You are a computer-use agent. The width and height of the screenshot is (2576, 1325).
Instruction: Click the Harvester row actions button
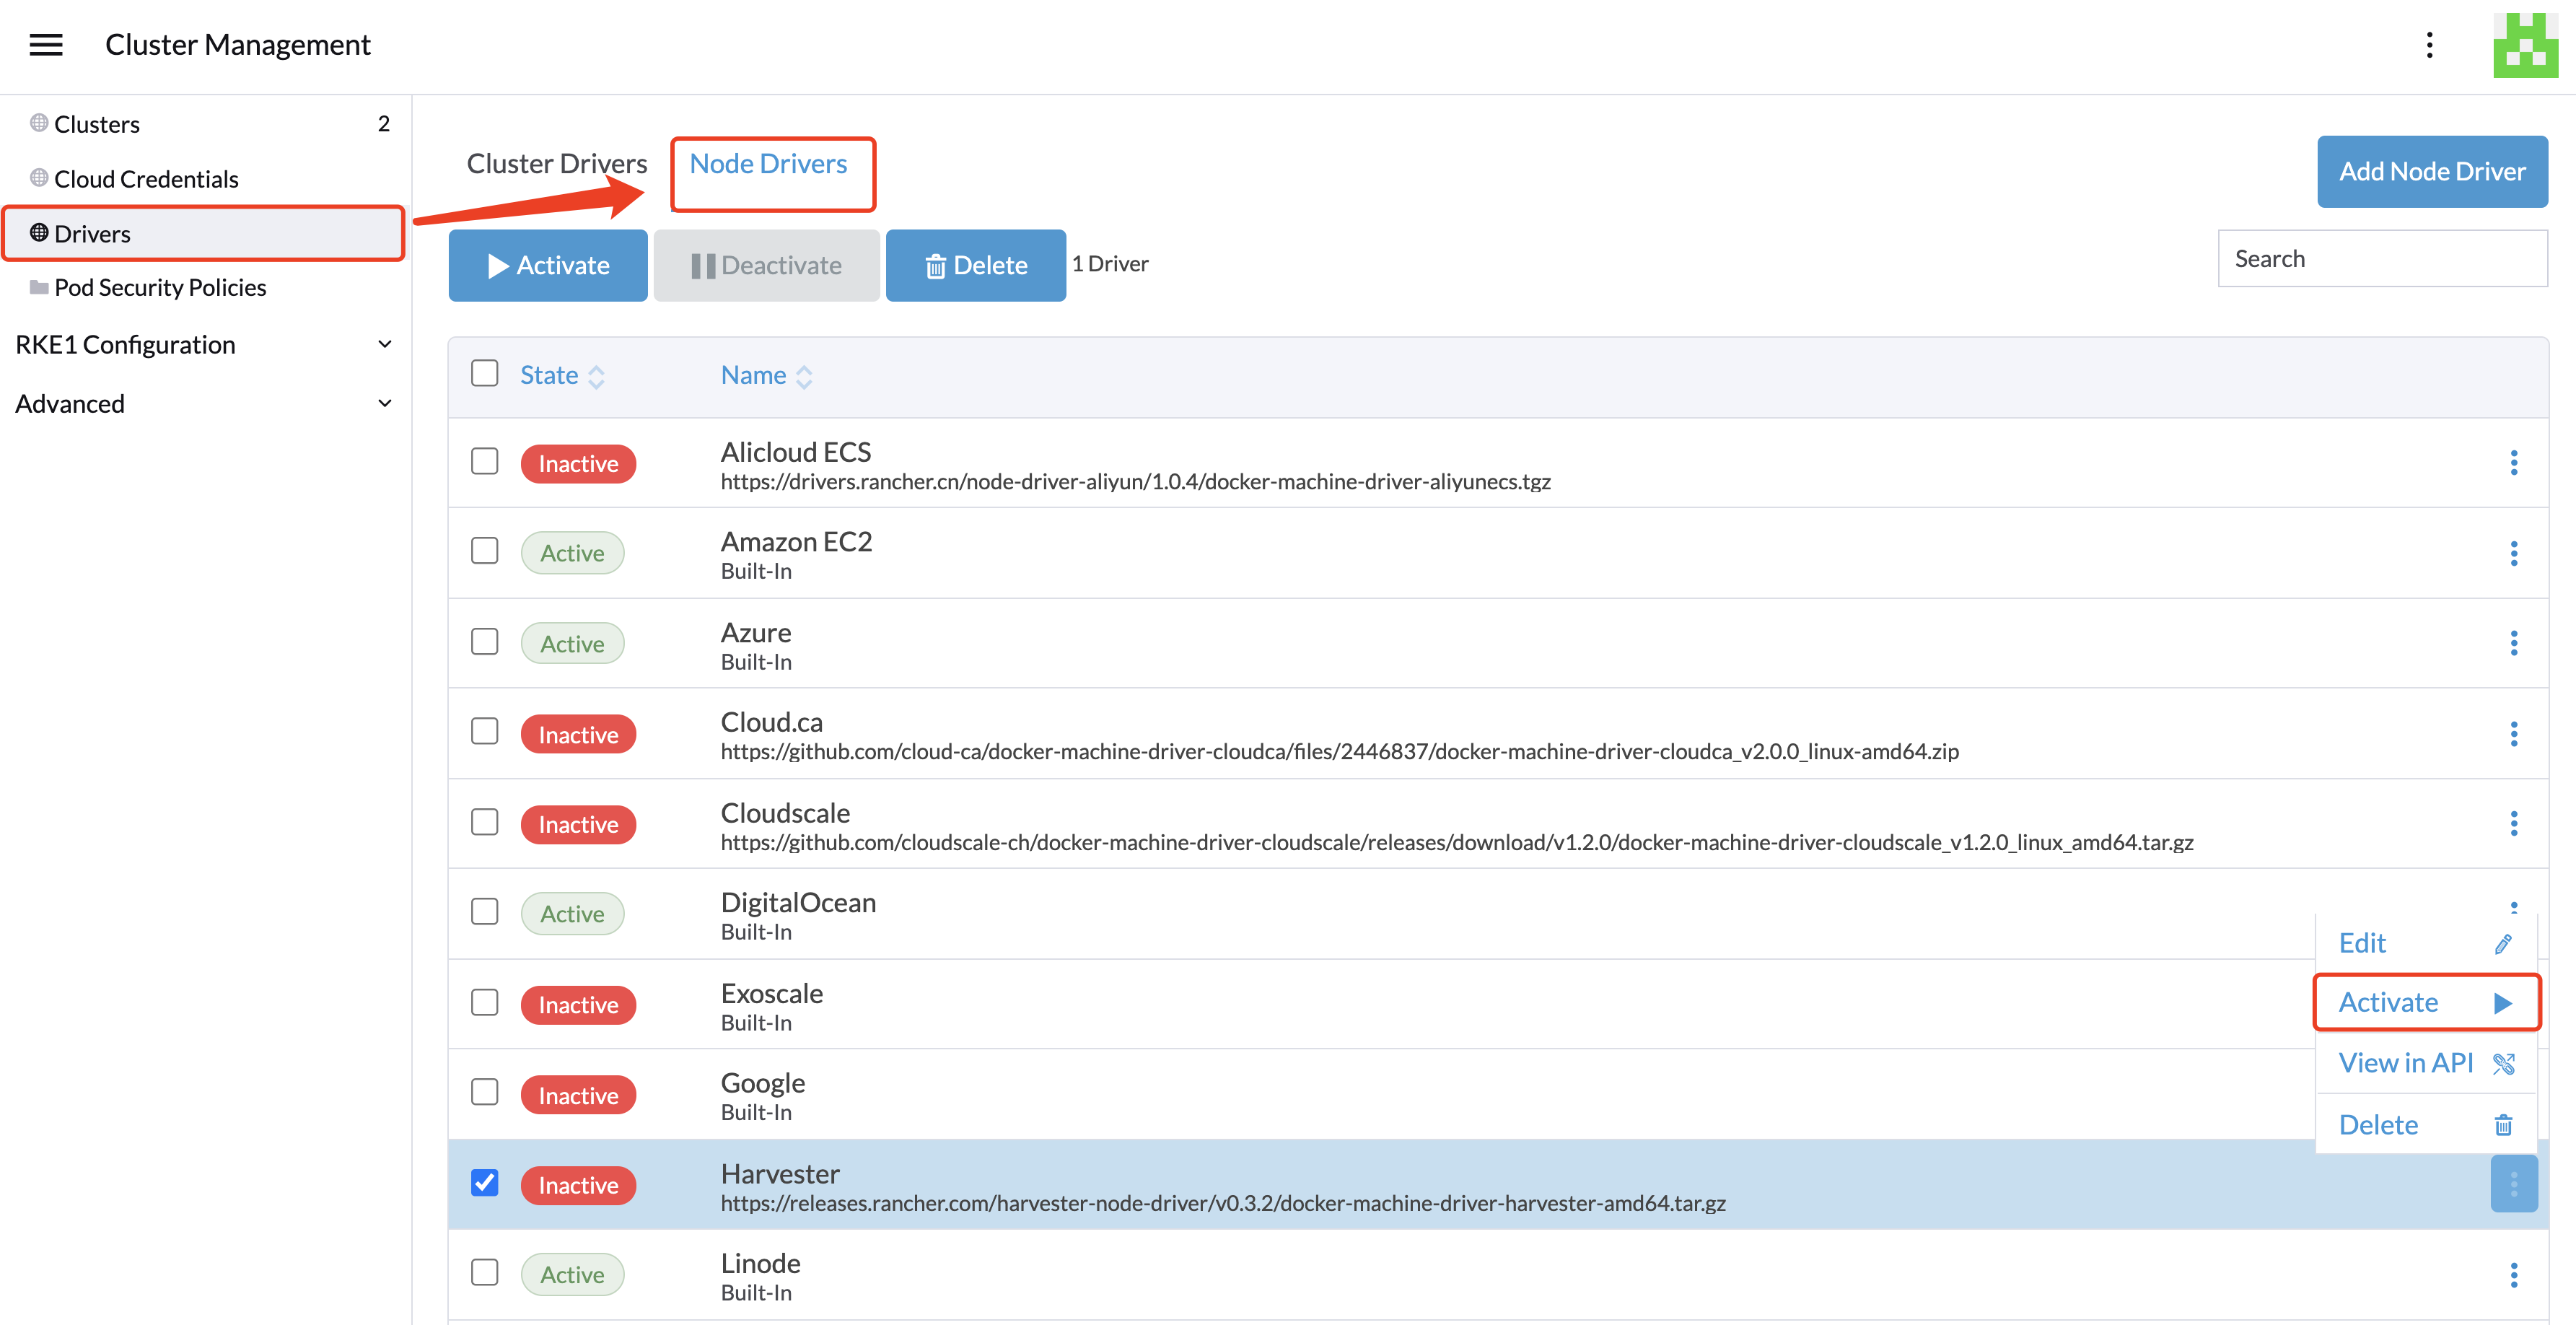point(2513,1184)
